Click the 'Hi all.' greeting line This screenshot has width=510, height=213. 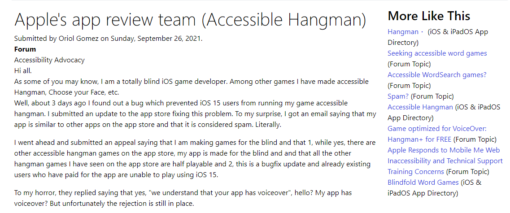pos(23,71)
